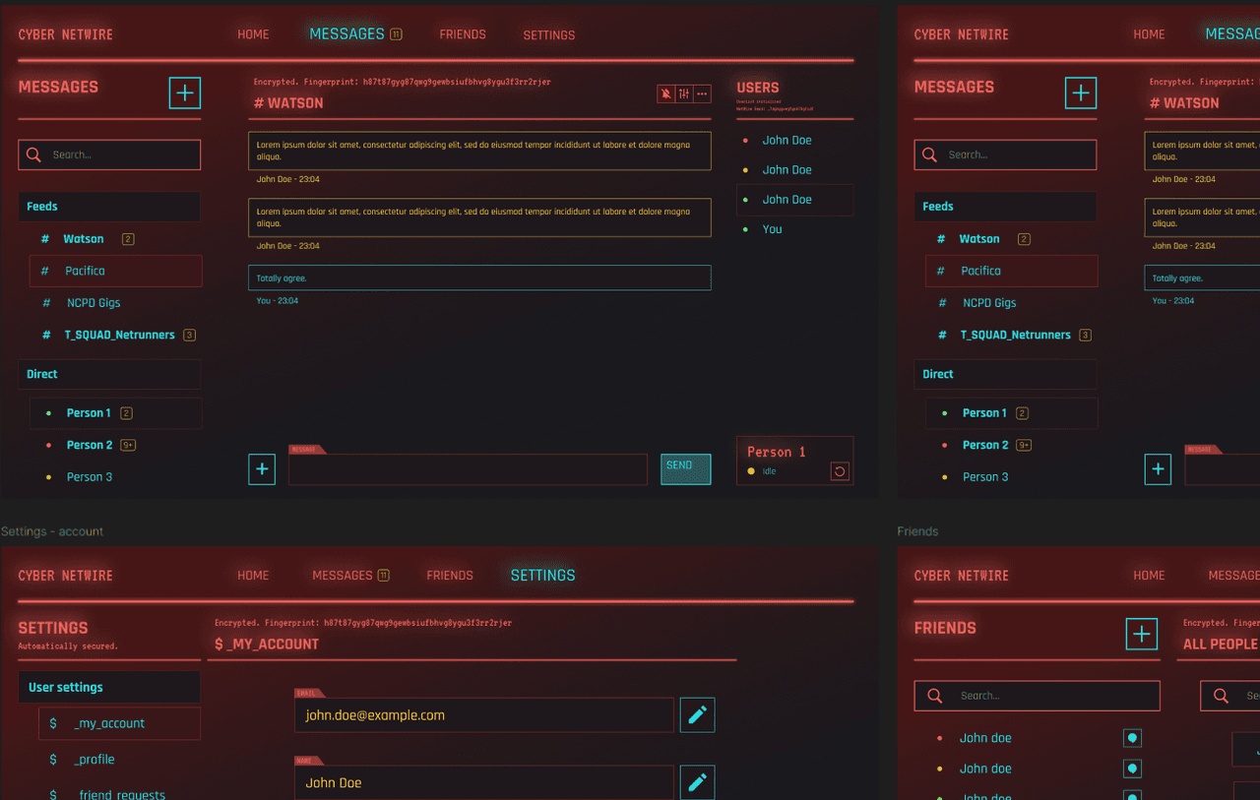
Task: Click the magnifier icon in the Friends search box
Action: tap(933, 696)
